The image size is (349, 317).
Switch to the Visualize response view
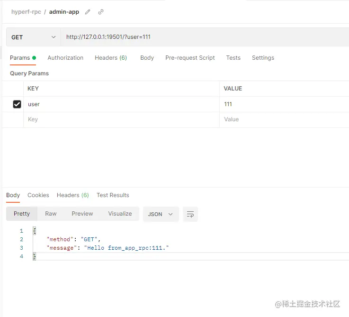point(120,214)
